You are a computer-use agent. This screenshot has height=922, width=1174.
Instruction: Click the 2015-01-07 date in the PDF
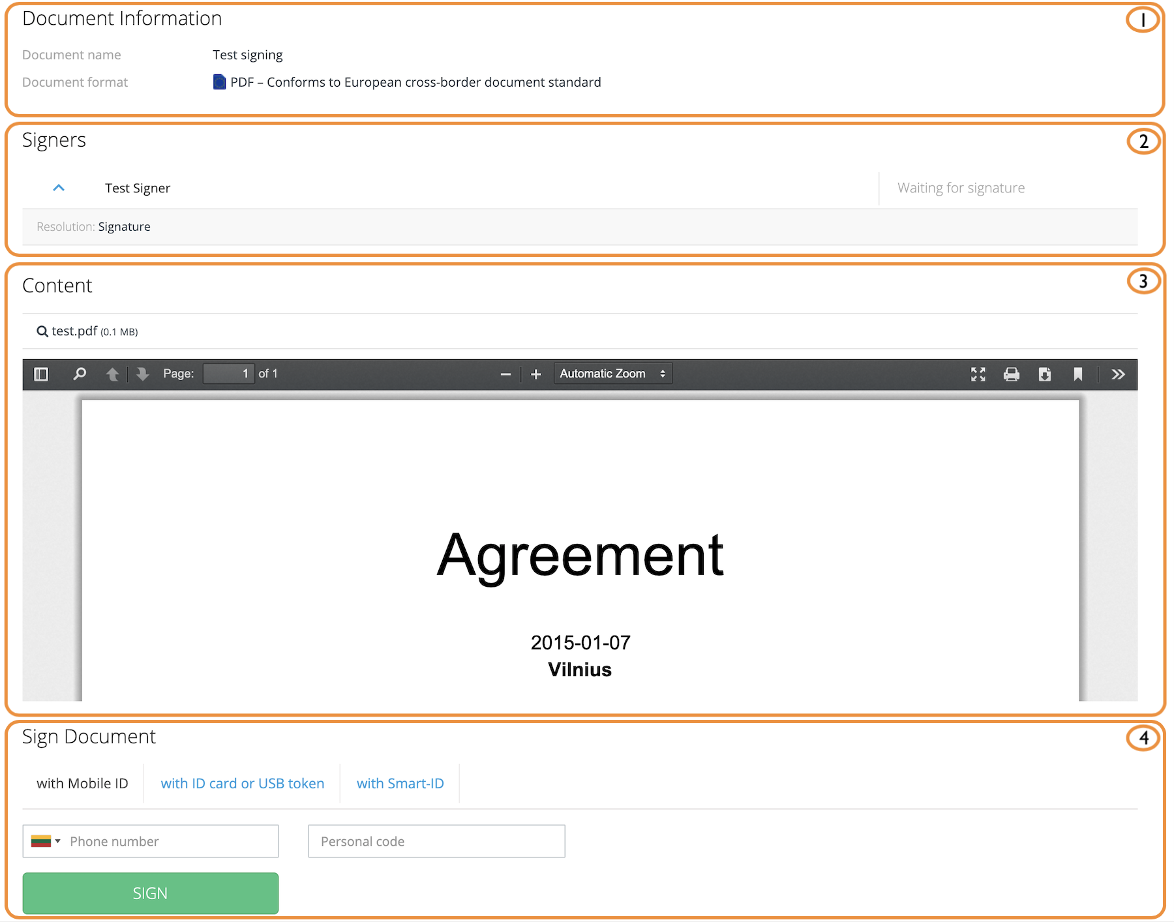[x=580, y=643]
